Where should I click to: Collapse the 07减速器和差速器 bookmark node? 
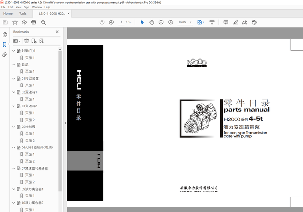pos(14,168)
